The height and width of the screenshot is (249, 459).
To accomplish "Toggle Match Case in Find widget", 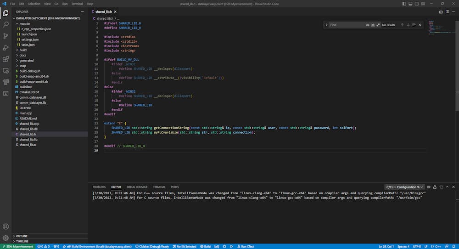I will (x=368, y=25).
